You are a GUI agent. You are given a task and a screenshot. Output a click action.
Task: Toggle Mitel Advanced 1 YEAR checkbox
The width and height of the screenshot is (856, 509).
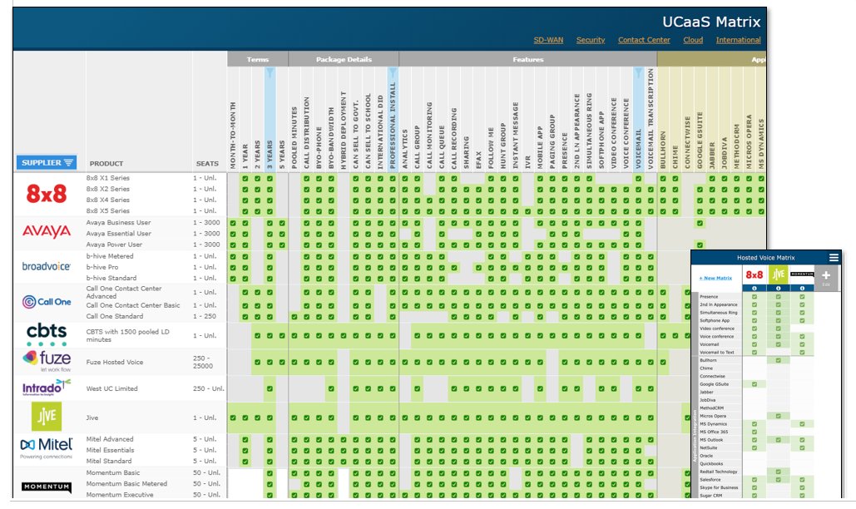click(x=245, y=440)
